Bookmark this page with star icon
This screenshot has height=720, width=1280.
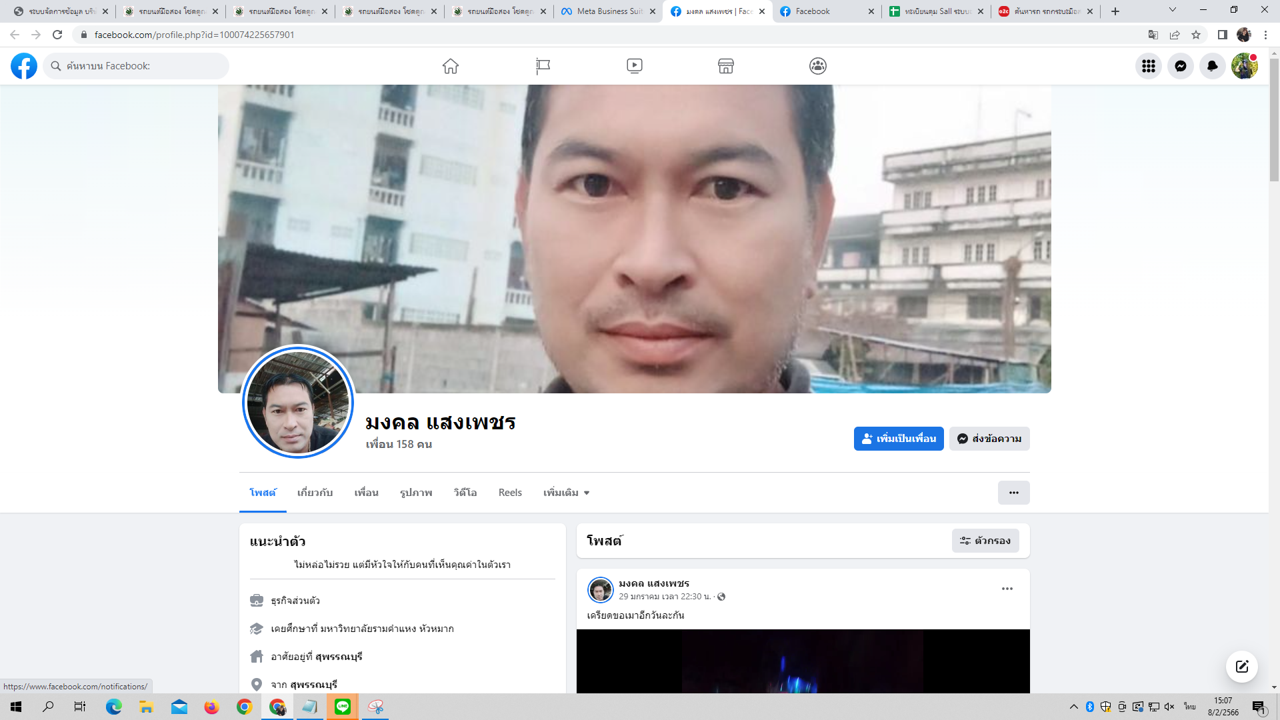point(1196,35)
